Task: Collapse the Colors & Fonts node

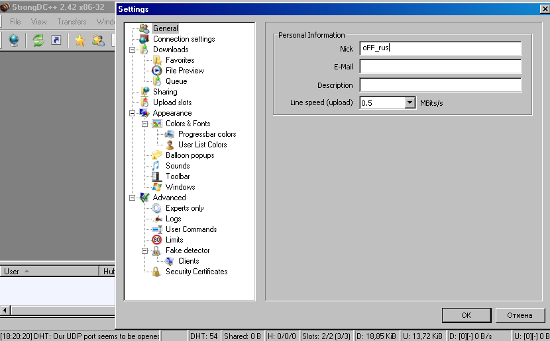Action: pyautogui.click(x=145, y=124)
